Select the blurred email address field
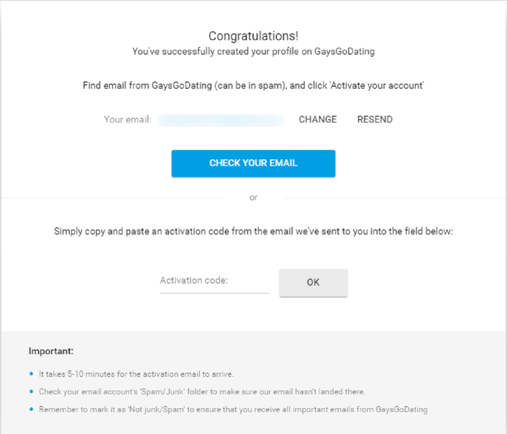This screenshot has width=507, height=434. 221,120
